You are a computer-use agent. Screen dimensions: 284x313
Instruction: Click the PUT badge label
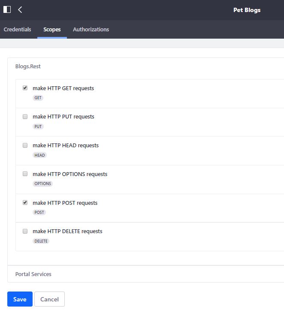(38, 127)
